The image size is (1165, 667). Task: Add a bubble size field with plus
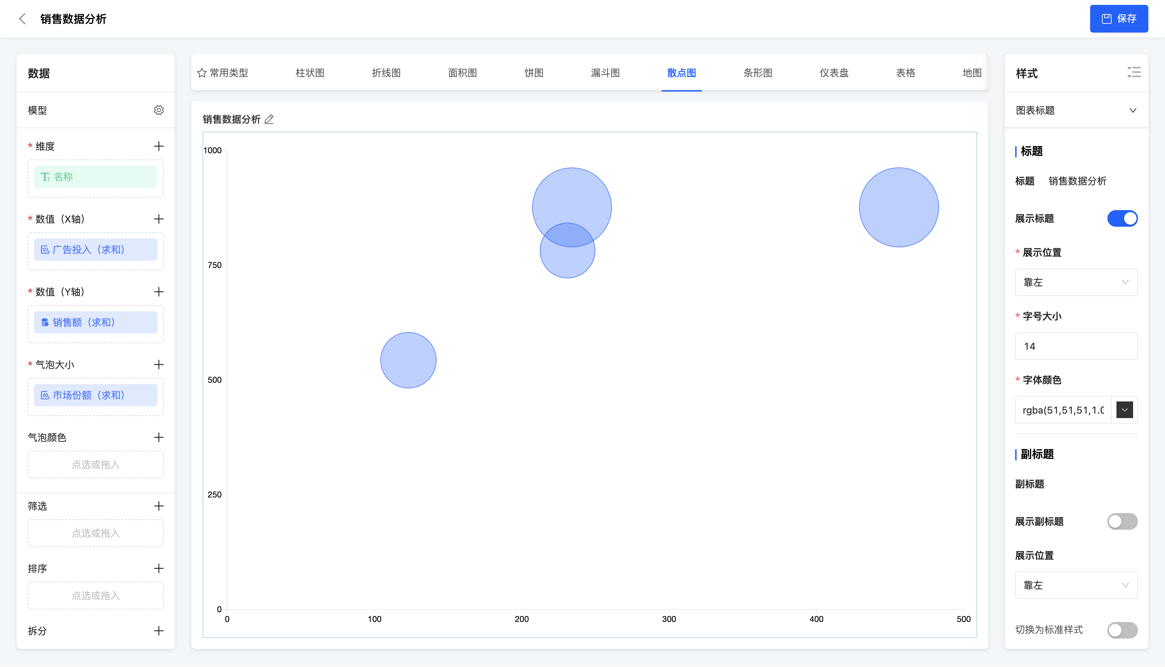tap(158, 365)
